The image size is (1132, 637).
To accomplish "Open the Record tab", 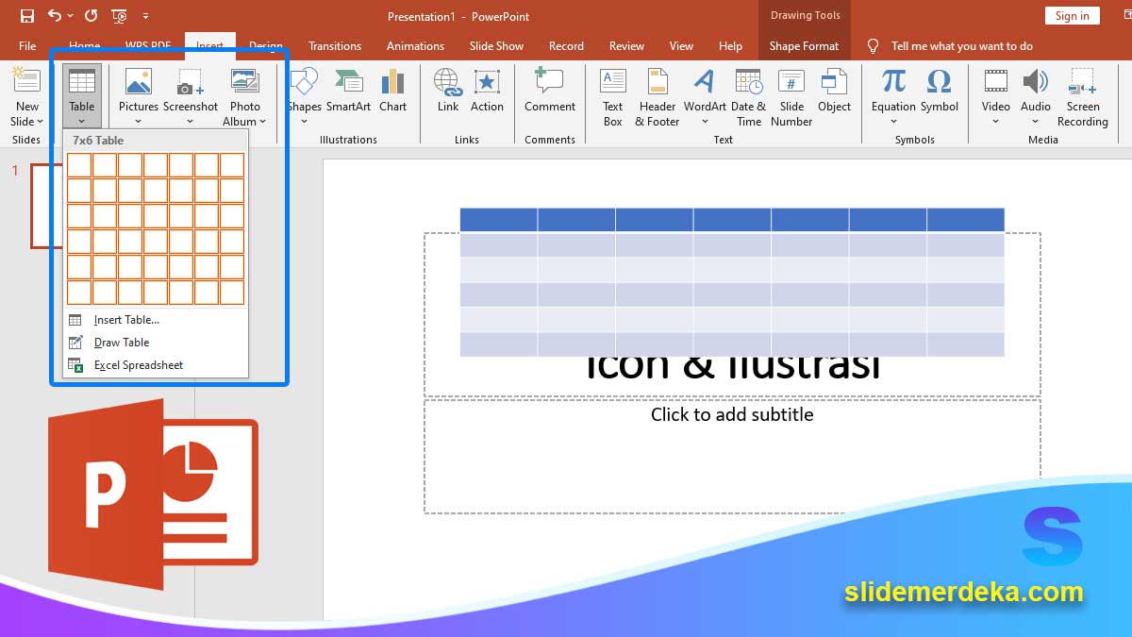I will pyautogui.click(x=566, y=46).
